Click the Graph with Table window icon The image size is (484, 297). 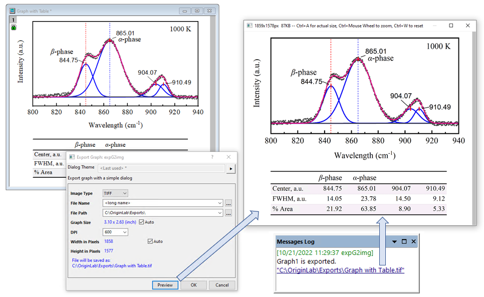click(12, 10)
